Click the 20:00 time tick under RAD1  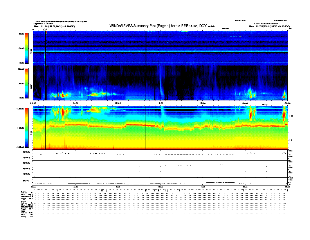point(245,103)
